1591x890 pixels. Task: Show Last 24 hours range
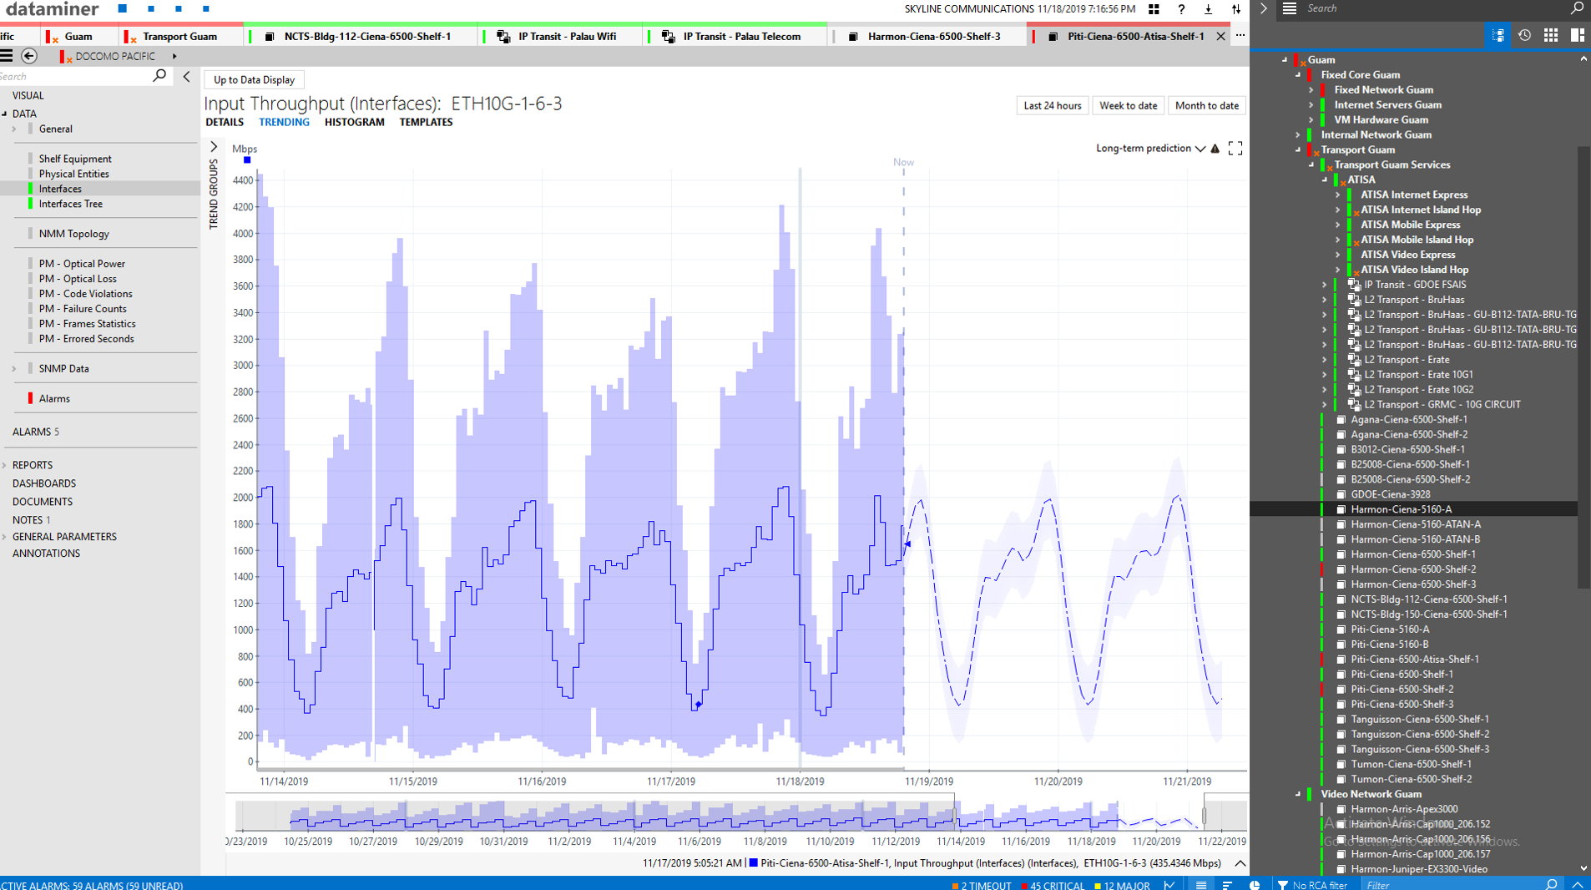point(1052,106)
